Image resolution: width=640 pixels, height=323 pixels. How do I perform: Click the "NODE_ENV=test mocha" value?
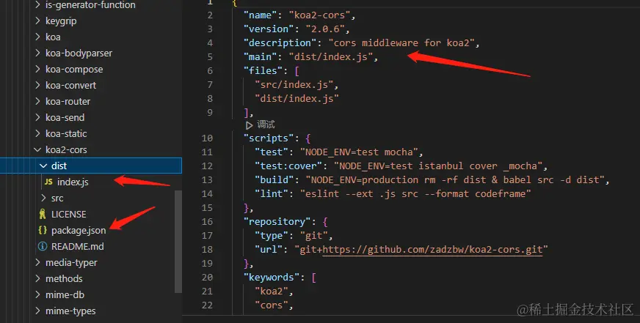click(x=359, y=152)
